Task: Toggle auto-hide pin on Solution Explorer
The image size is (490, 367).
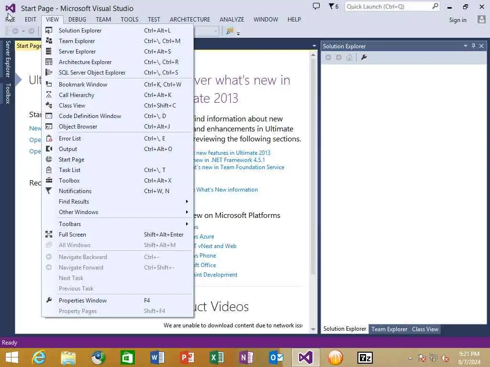Action: pos(473,46)
